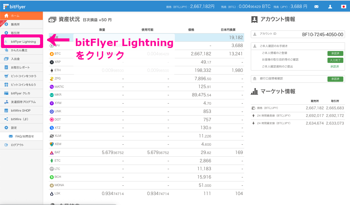Open 設定 in the sidebar

[22, 128]
